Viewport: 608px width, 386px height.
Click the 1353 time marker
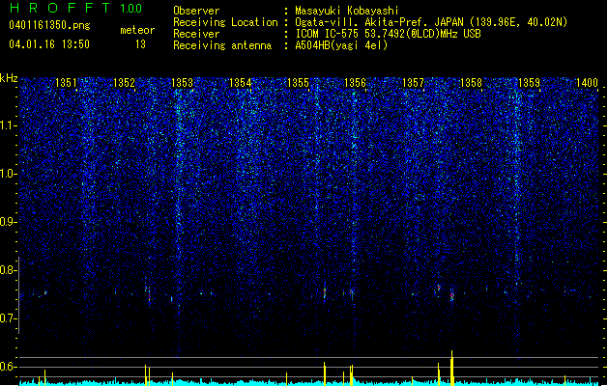pos(182,82)
